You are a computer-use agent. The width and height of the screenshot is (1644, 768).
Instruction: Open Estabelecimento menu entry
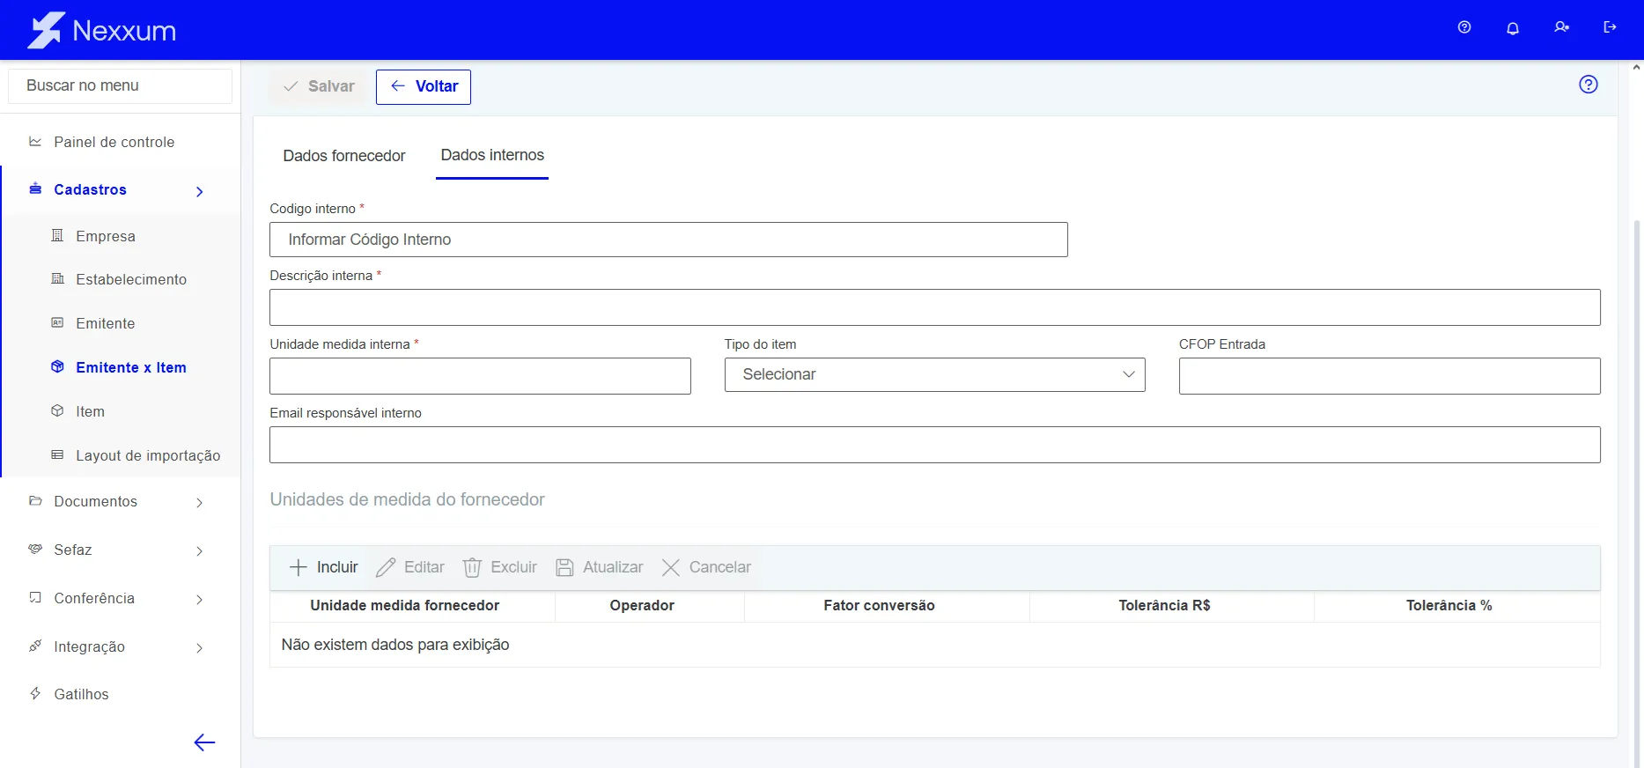(131, 279)
